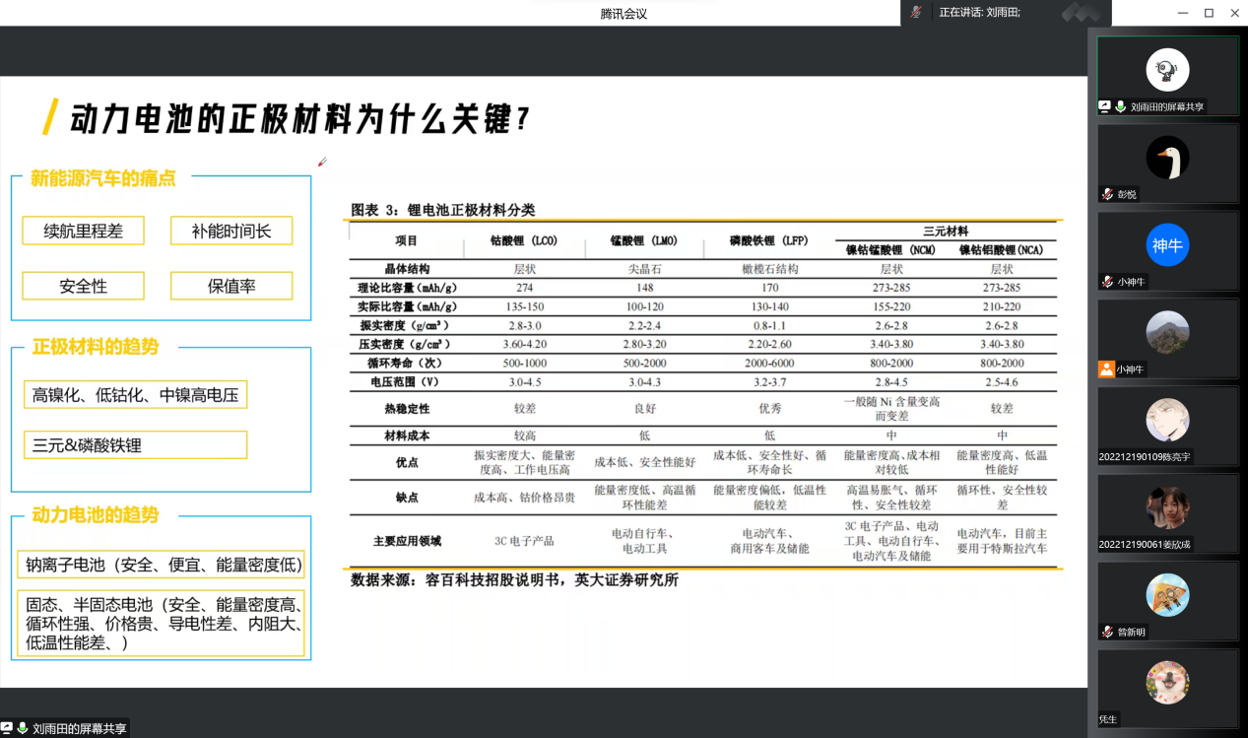Select the mountain photo avatar of 小神牛
The height and width of the screenshot is (738, 1248).
pos(1167,332)
